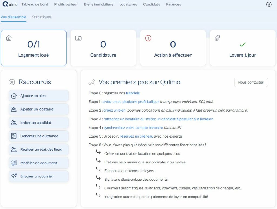Go to Profils bailleur

point(66,4)
